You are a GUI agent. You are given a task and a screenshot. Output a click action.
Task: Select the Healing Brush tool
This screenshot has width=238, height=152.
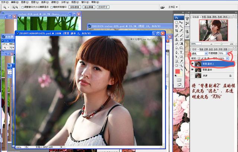pos(177,36)
